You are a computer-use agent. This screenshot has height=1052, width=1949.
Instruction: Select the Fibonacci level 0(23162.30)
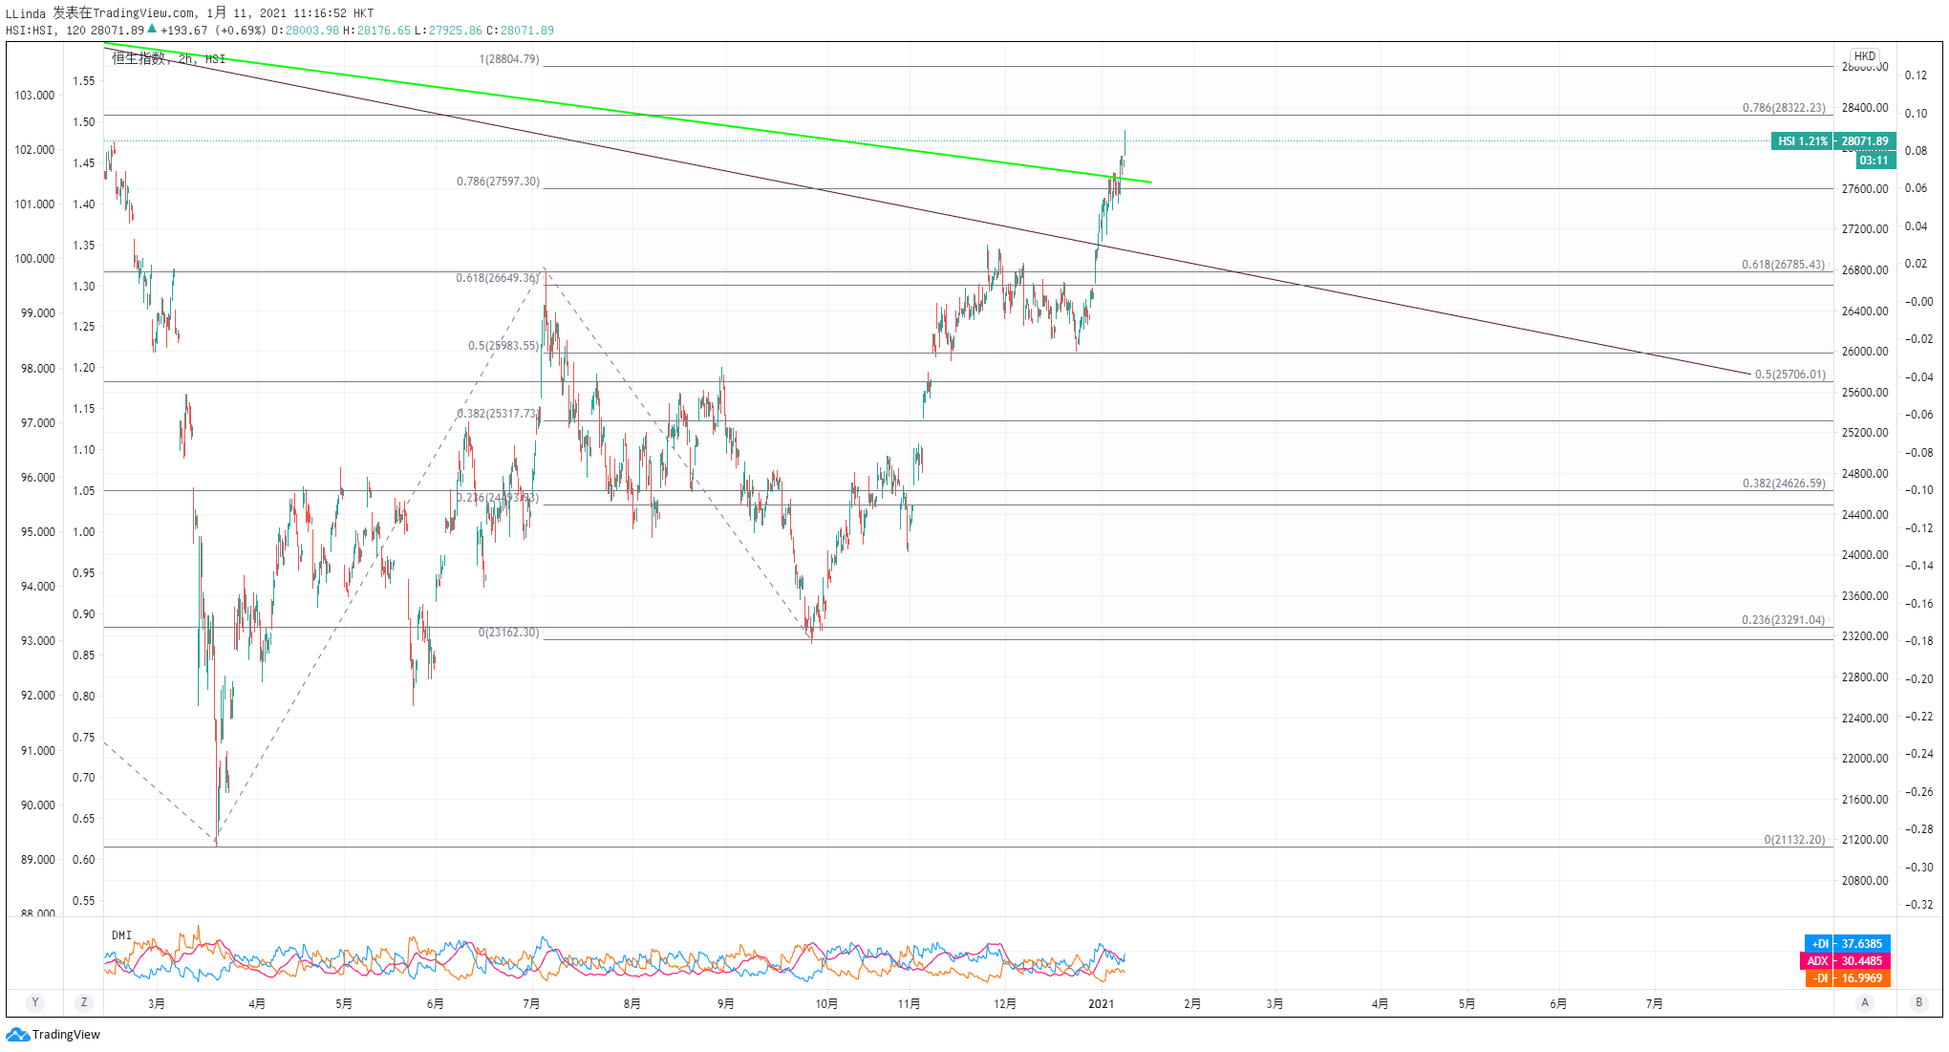click(x=508, y=633)
